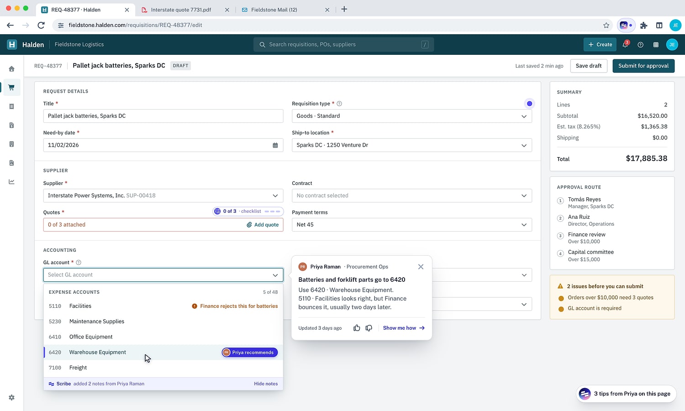
Task: Click the Create button in header
Action: (600, 45)
